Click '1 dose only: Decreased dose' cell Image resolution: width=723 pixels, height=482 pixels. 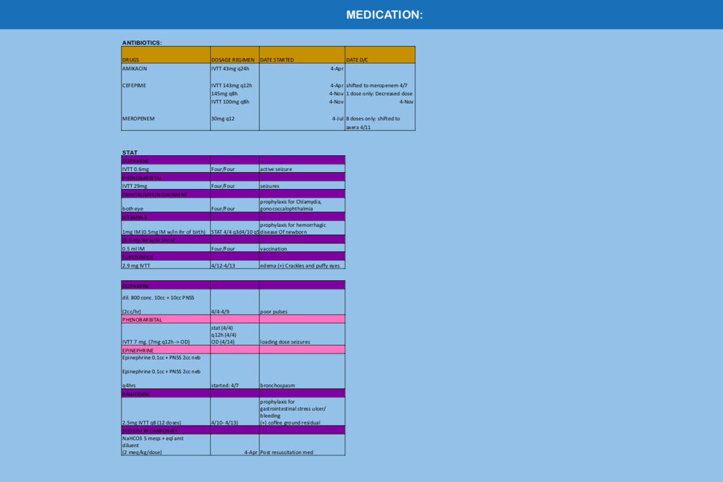379,94
